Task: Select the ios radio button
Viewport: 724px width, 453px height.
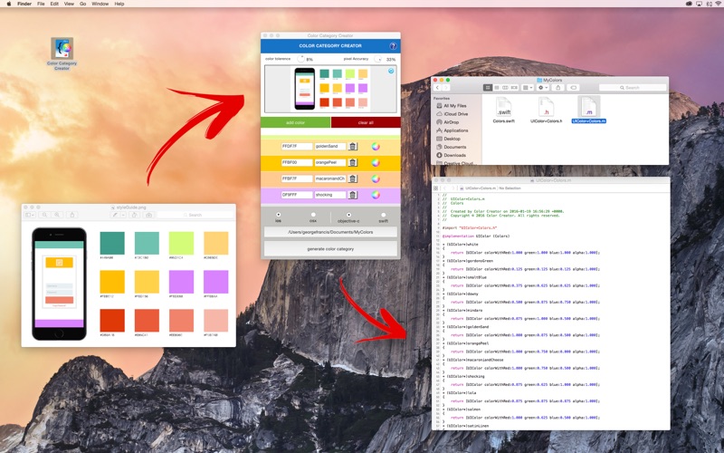Action: point(279,215)
